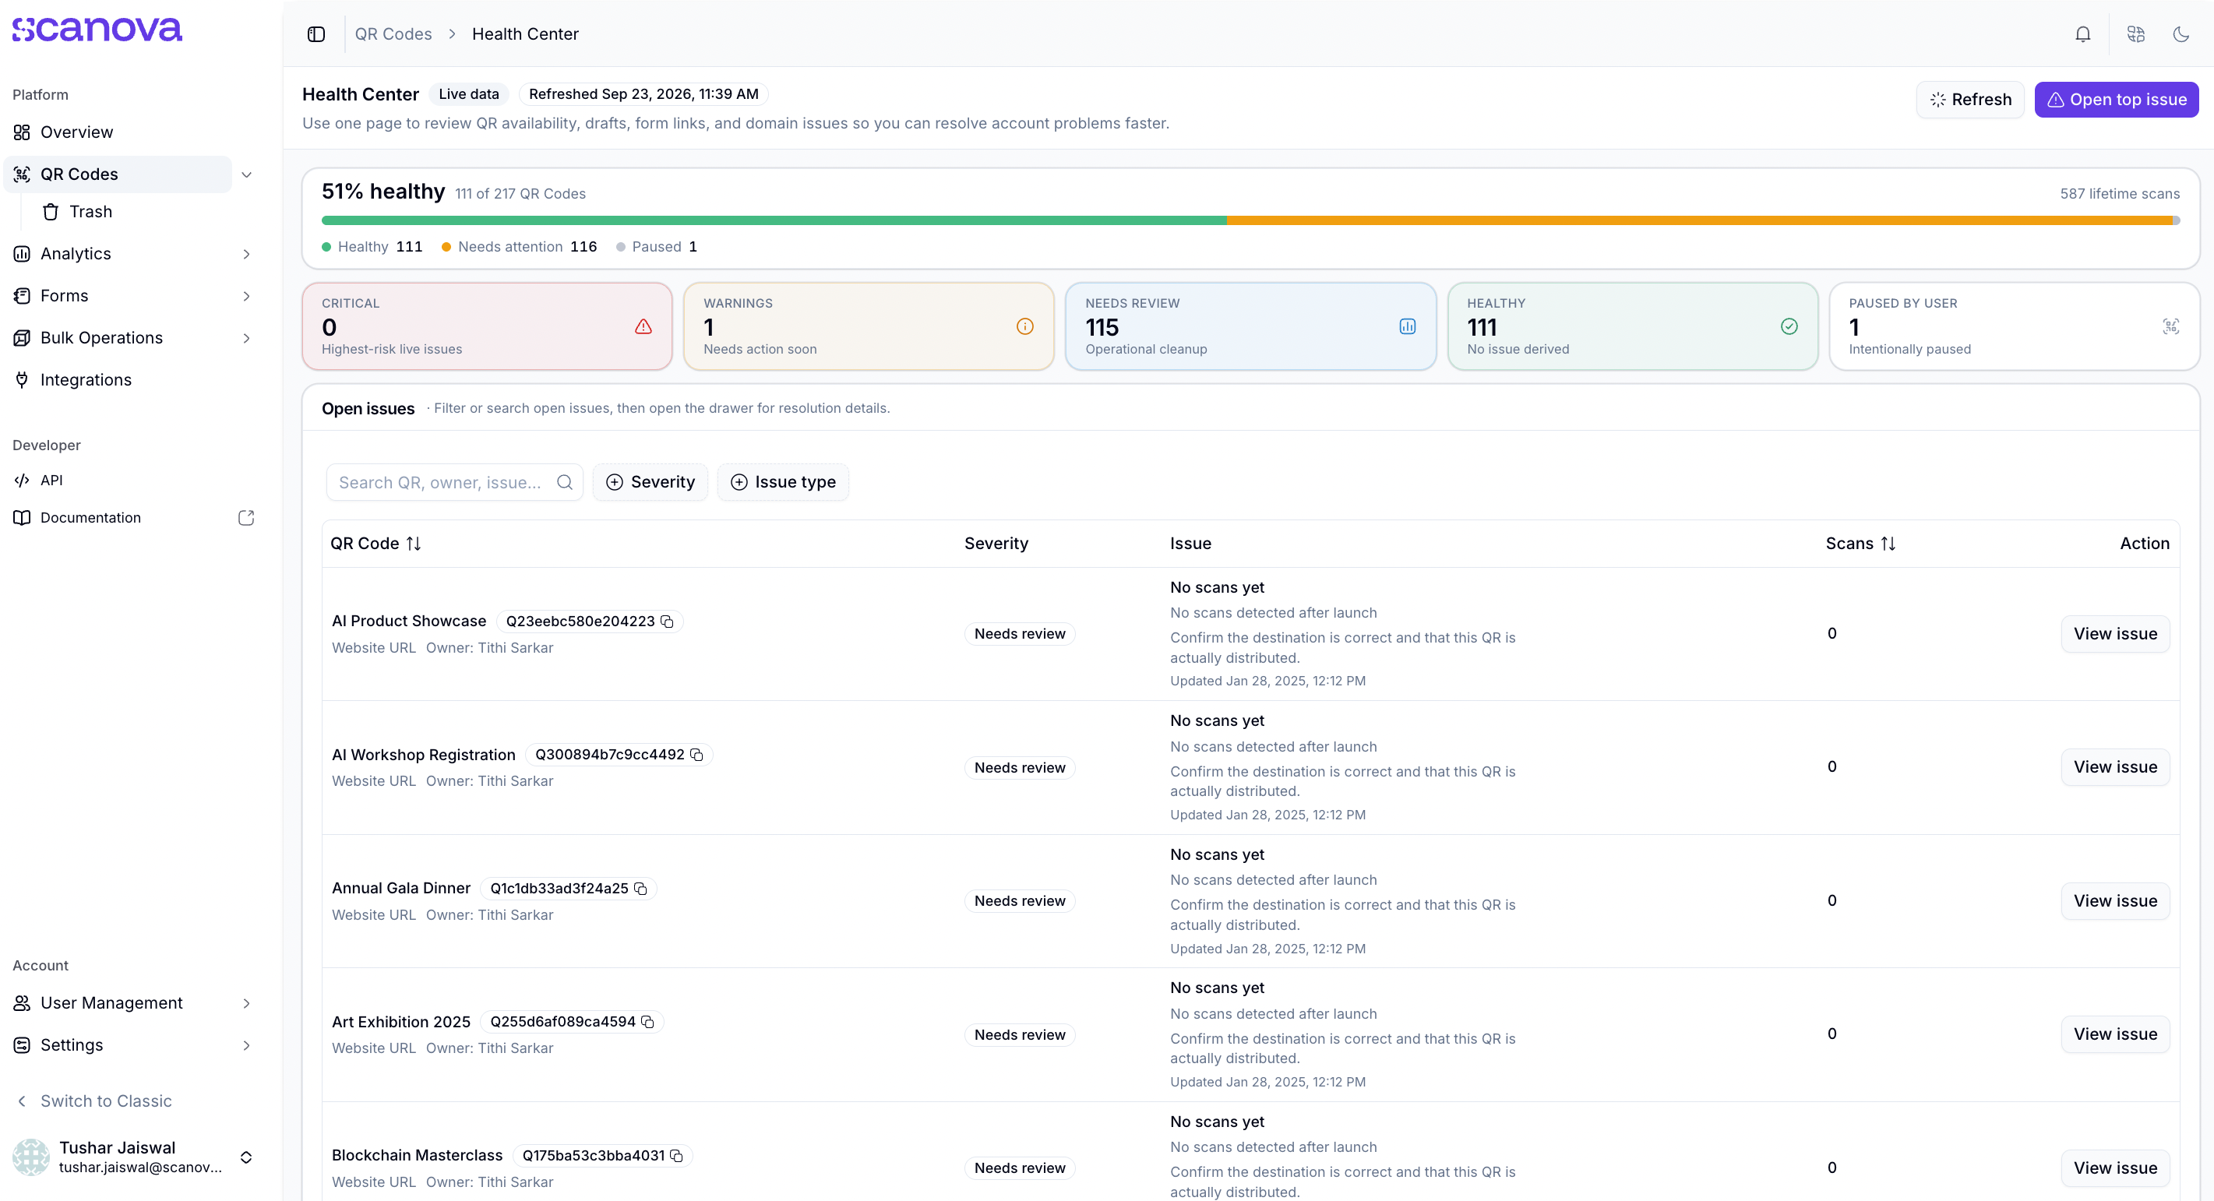Click Open top issue button
Viewport: 2214px width, 1201px height.
point(2116,100)
